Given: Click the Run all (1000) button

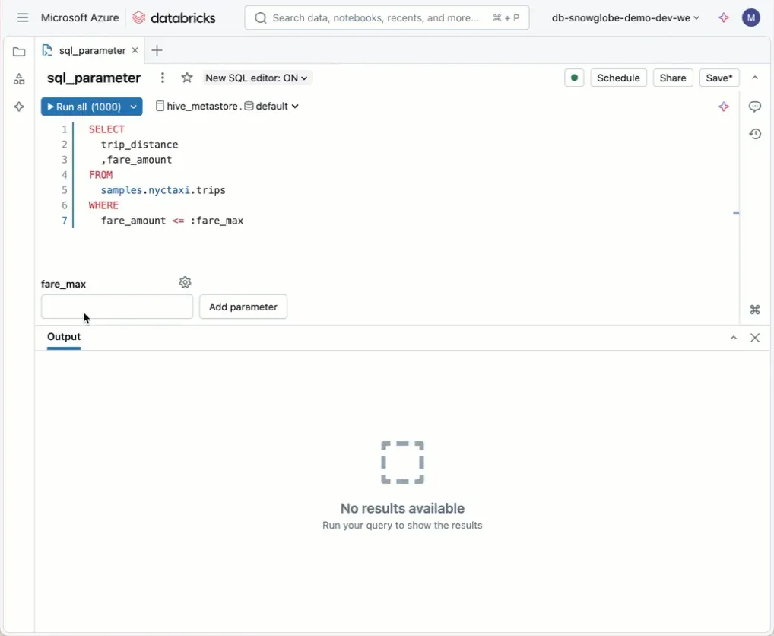Looking at the screenshot, I should coord(84,107).
